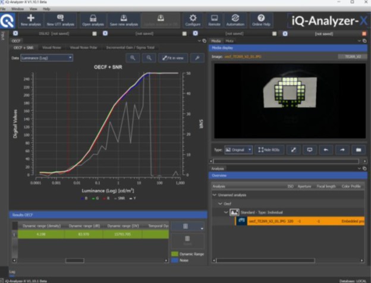371x283 pixels.
Task: Launch the Automation tool
Action: coord(235,20)
